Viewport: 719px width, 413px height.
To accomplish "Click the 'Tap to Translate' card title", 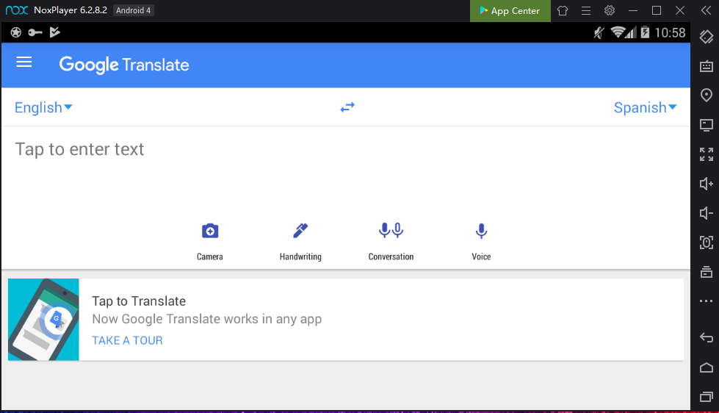I will [x=139, y=301].
